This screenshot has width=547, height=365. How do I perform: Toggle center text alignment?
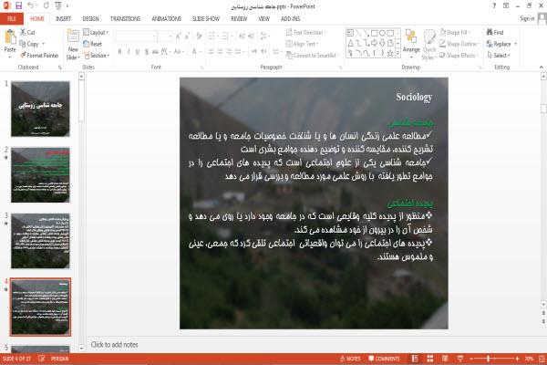point(220,52)
